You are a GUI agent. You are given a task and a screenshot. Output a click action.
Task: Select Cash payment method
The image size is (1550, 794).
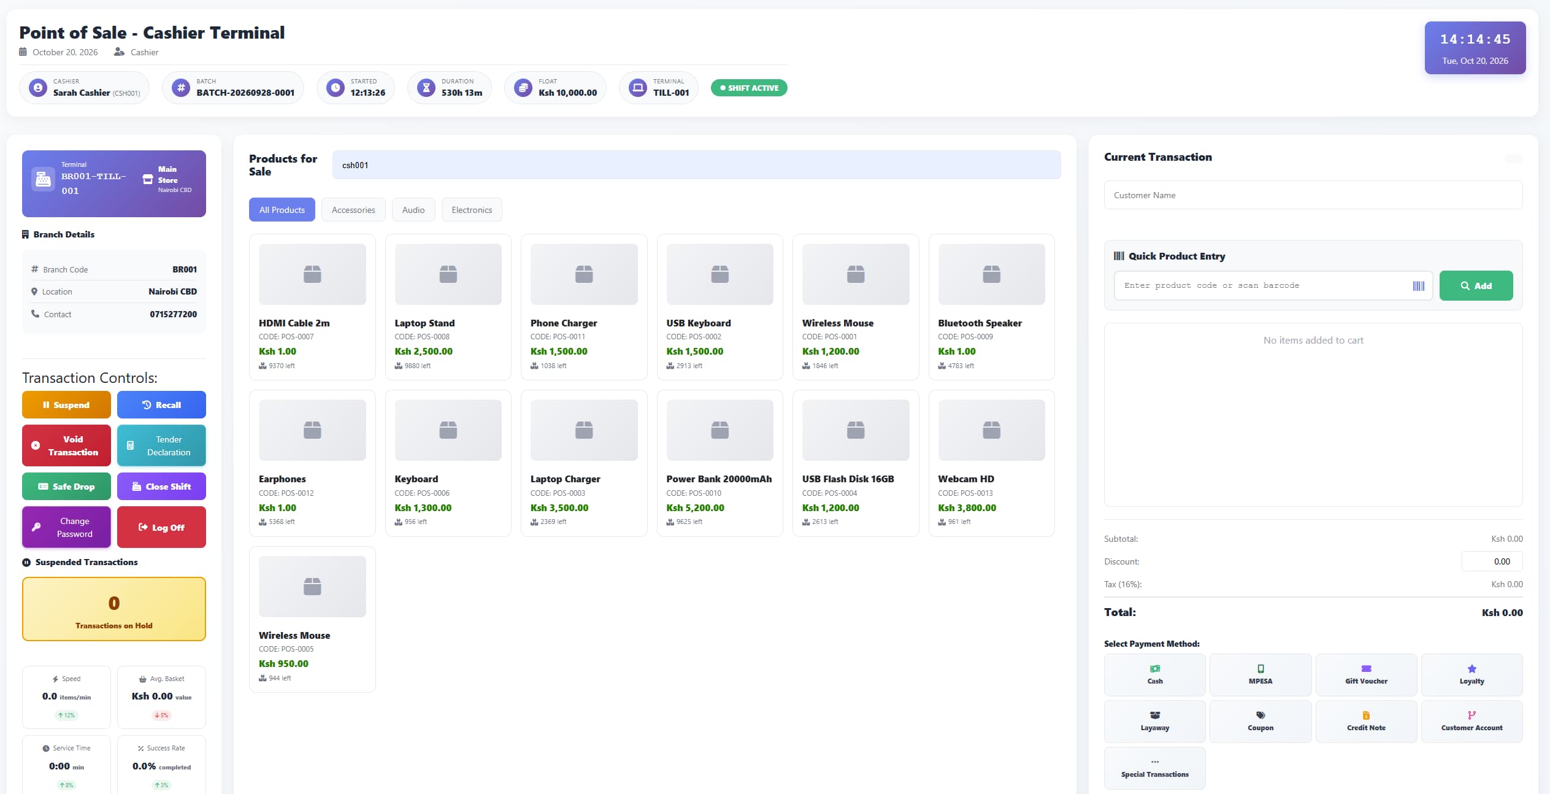1154,674
